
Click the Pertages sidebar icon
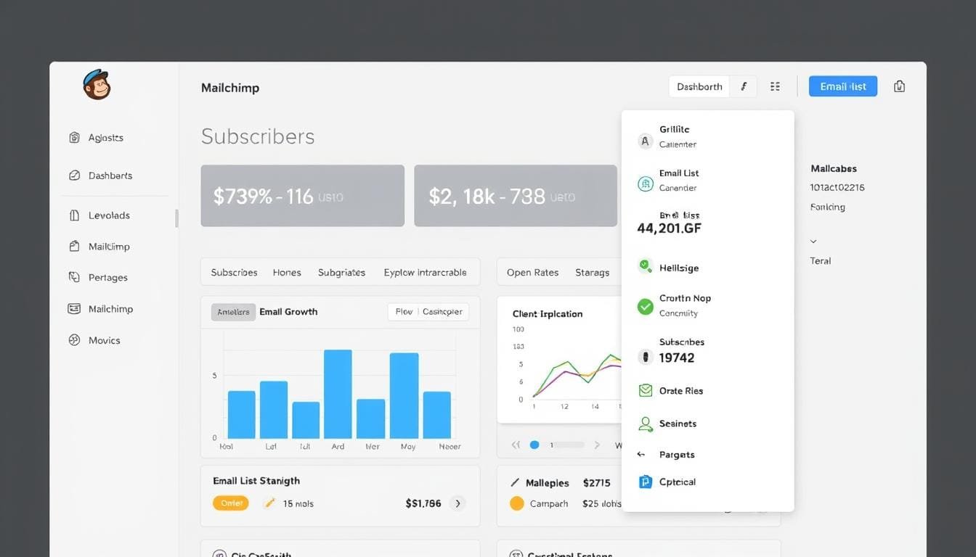(x=74, y=277)
